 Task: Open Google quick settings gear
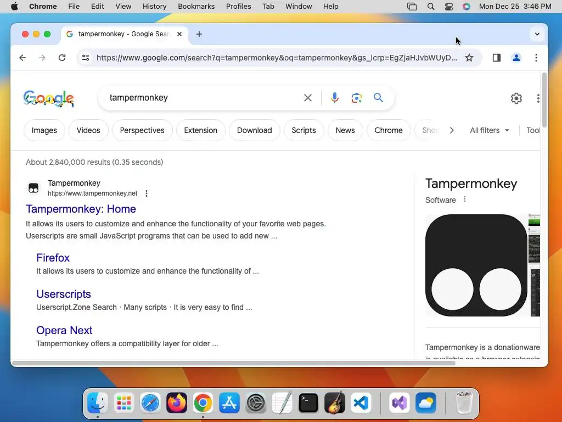(x=516, y=98)
